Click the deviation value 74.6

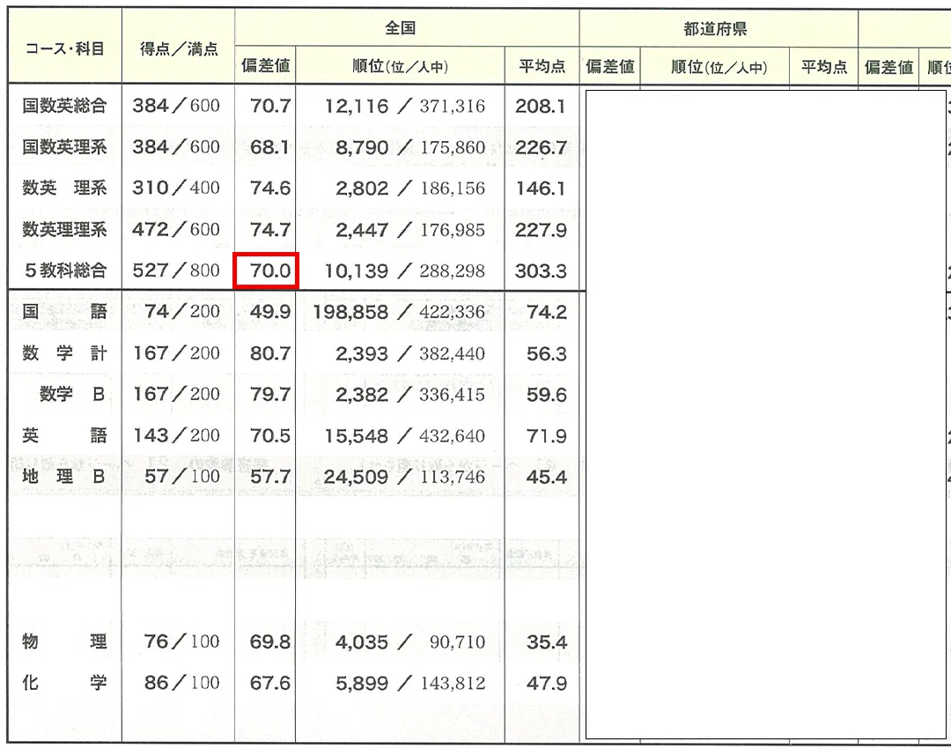click(270, 189)
